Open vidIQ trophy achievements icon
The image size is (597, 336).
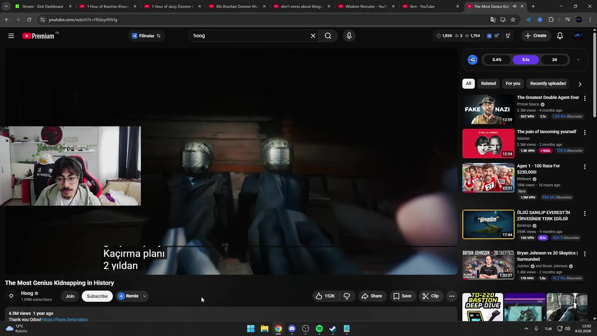click(x=507, y=36)
